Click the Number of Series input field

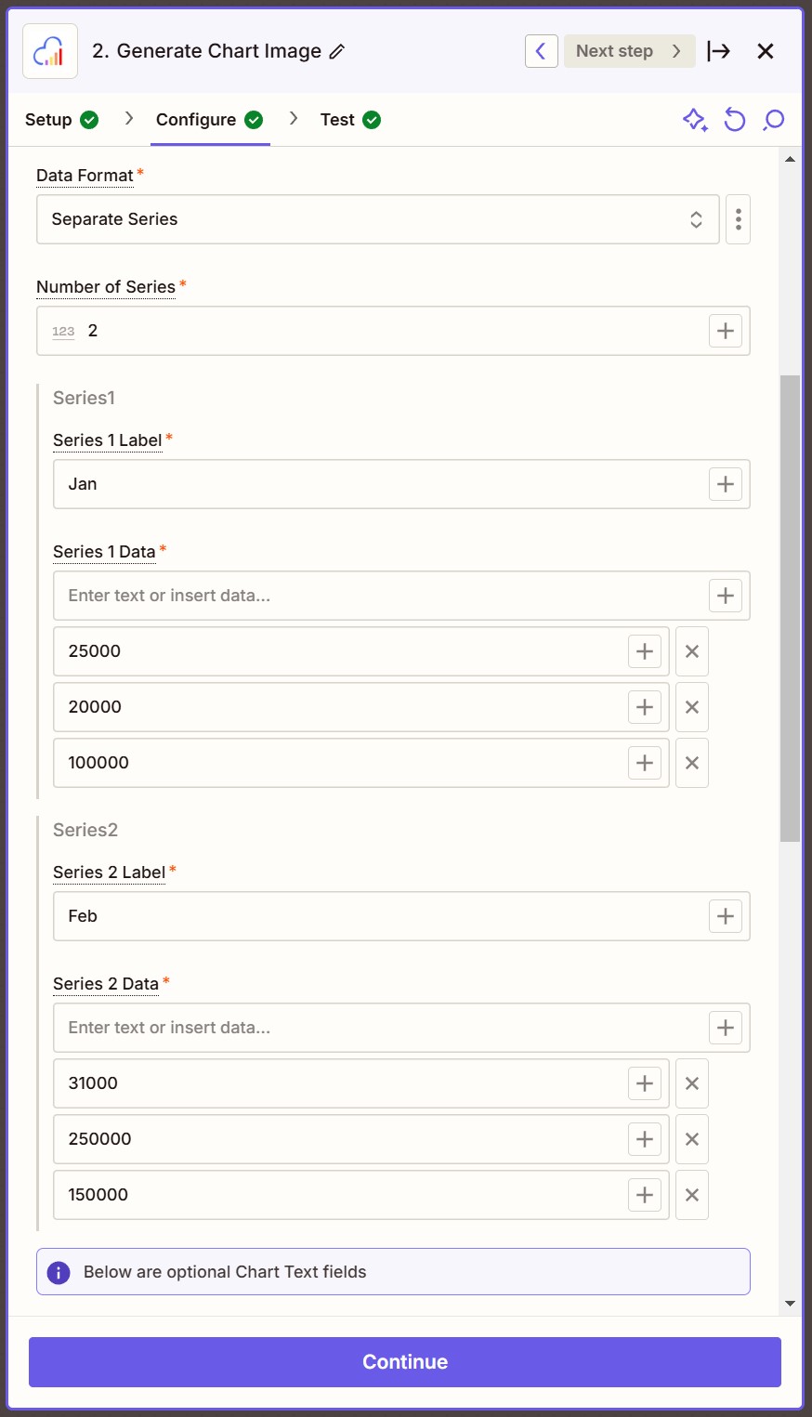(390, 331)
